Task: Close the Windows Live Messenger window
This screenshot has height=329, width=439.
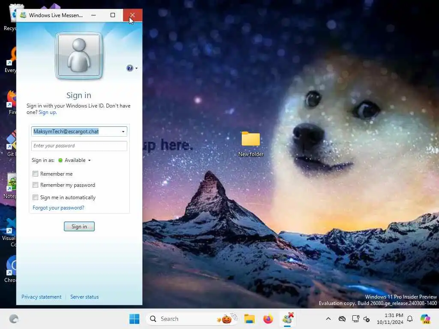Action: (132, 15)
